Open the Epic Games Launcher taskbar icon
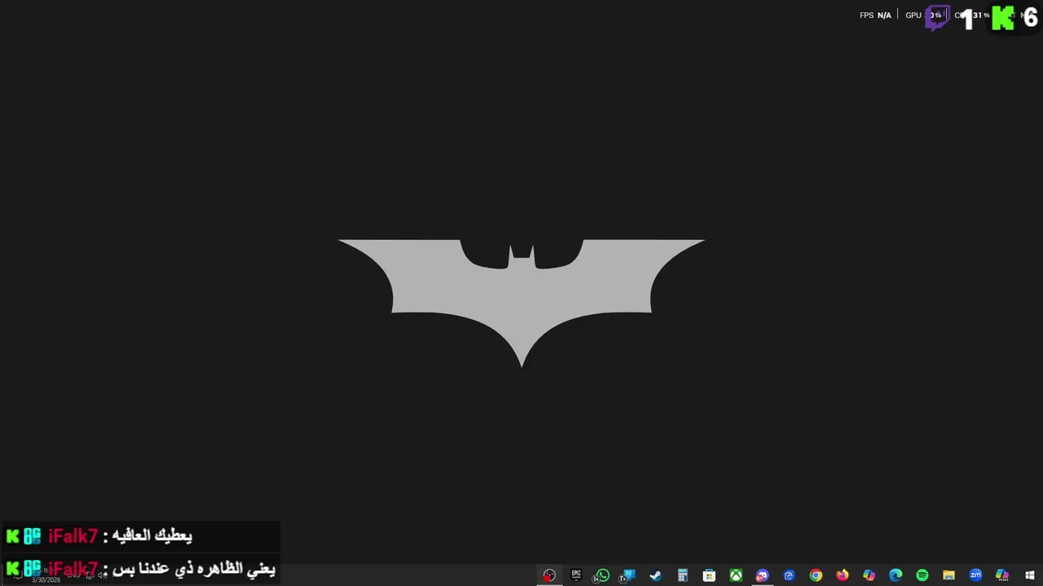 (576, 575)
